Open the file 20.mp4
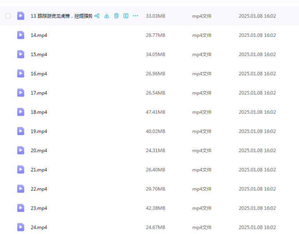 tap(39, 151)
